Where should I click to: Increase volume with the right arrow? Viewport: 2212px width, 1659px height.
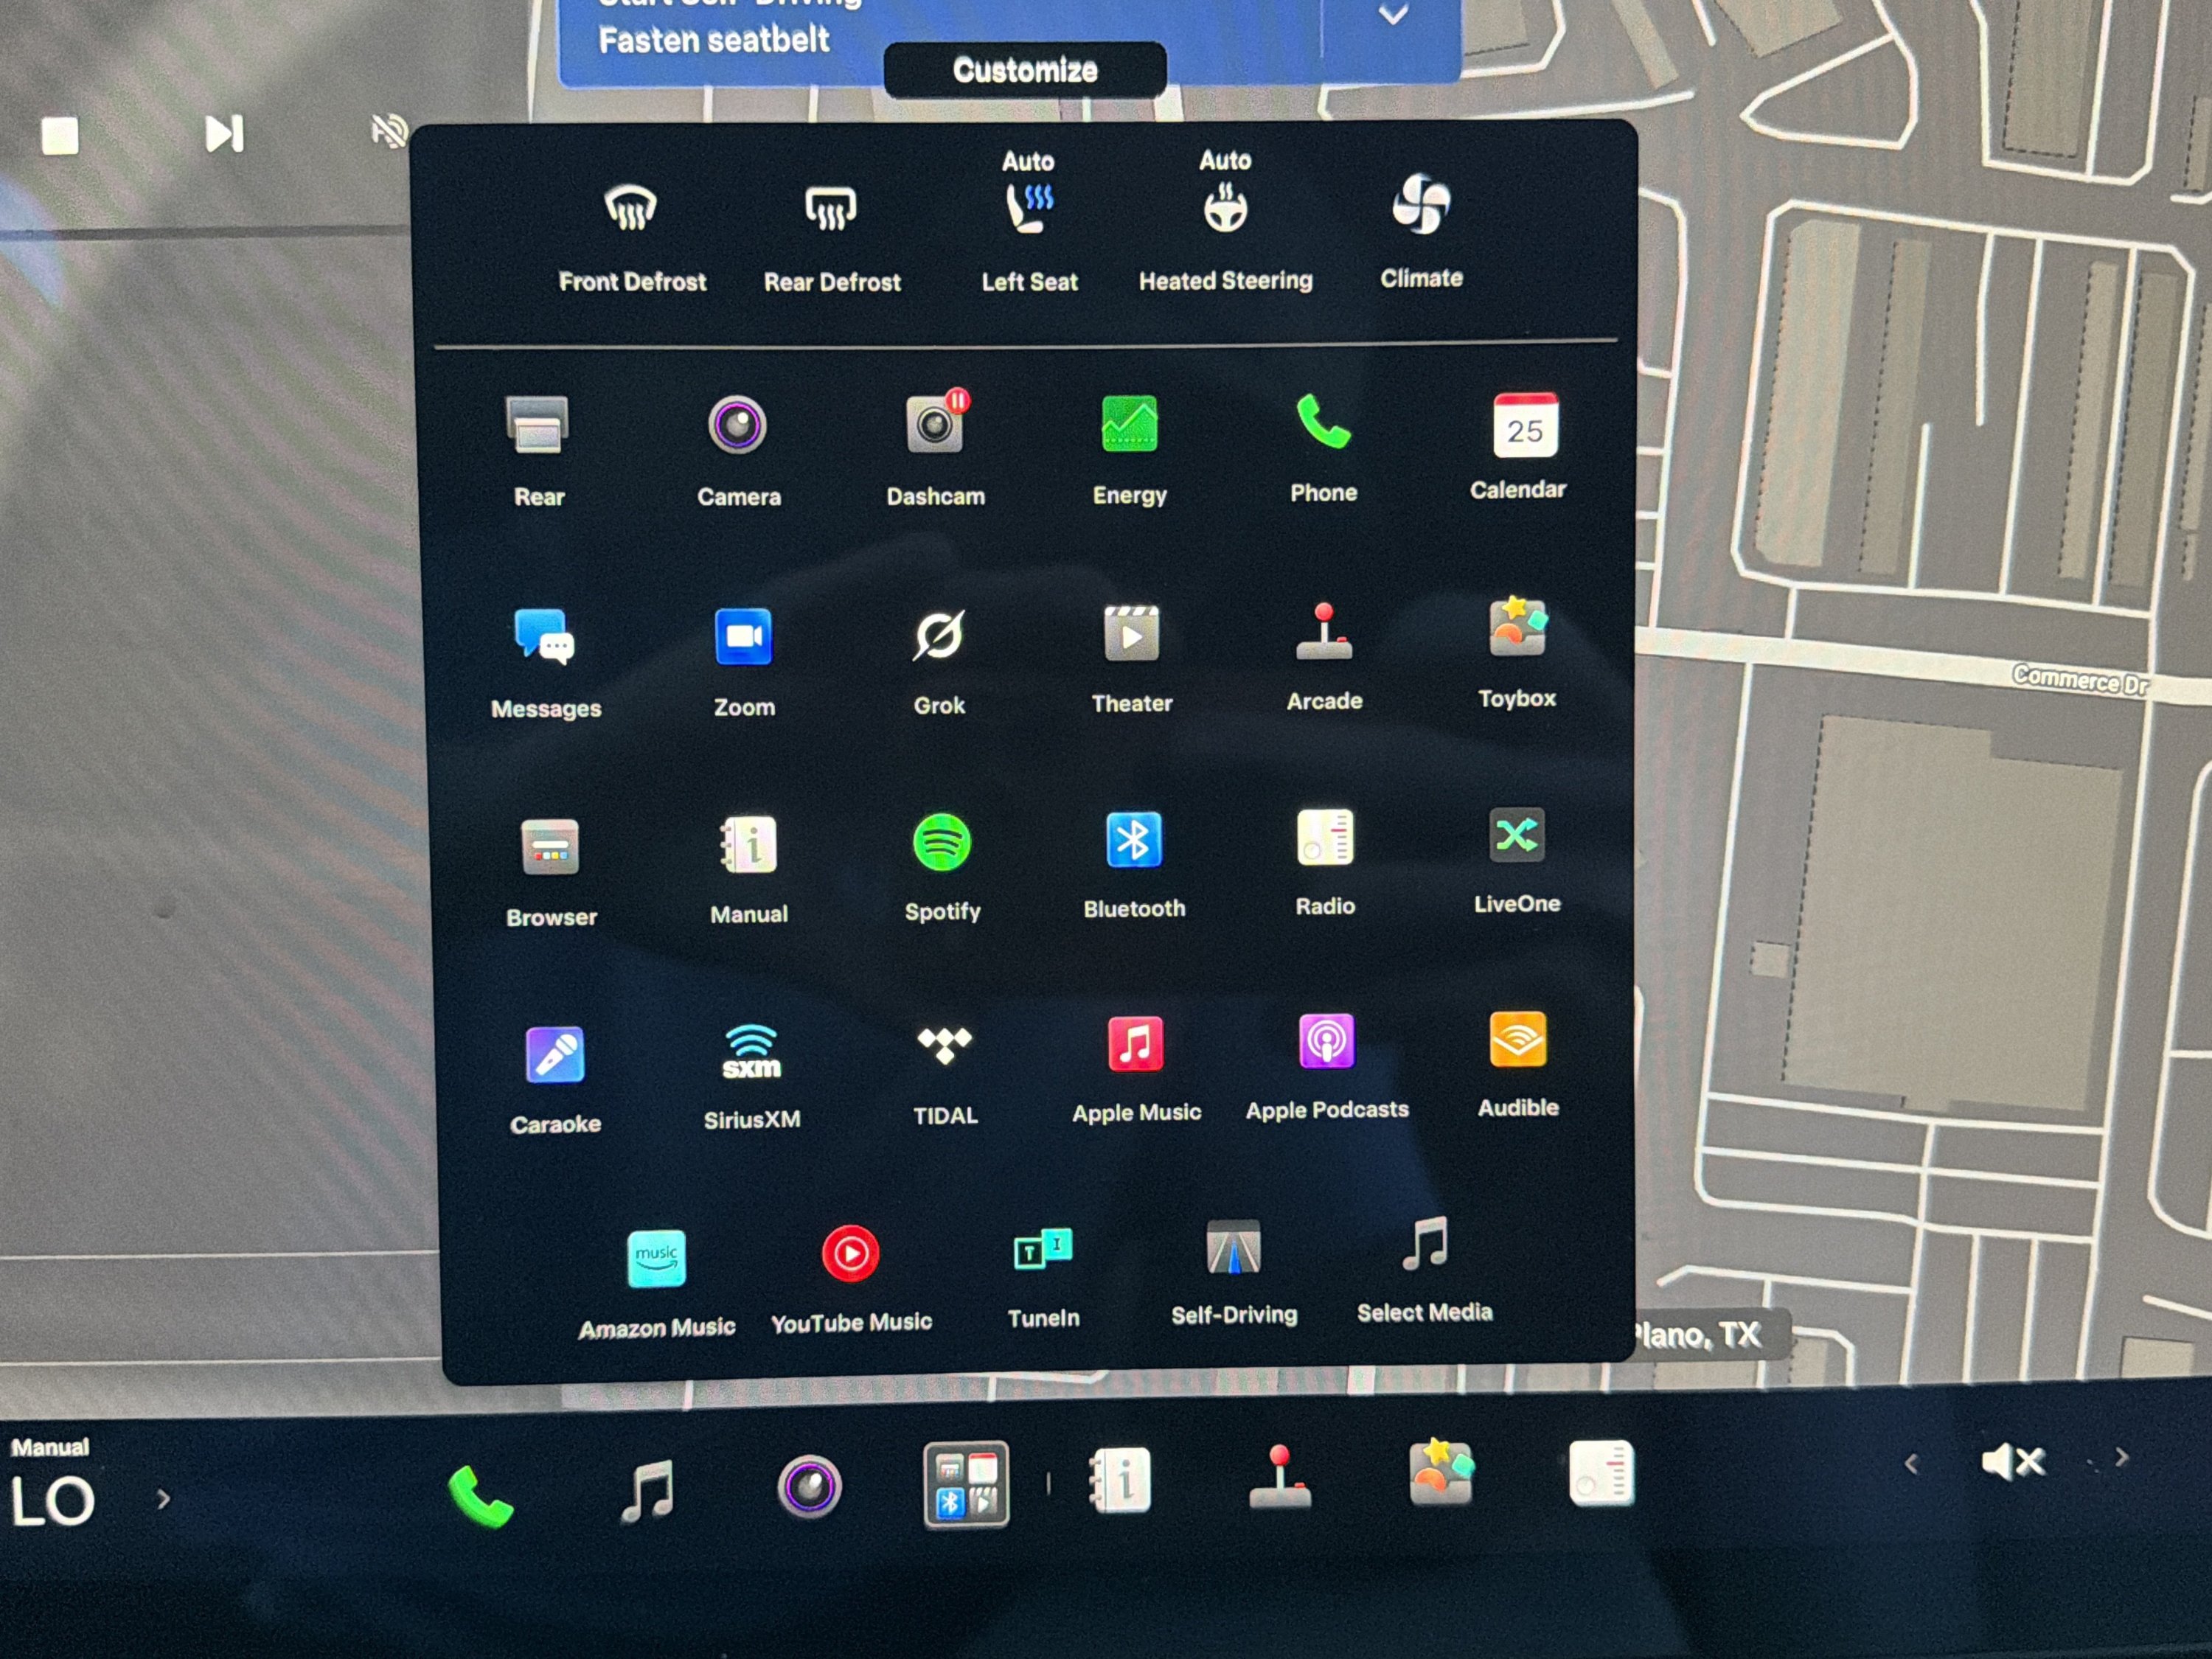(2122, 1459)
